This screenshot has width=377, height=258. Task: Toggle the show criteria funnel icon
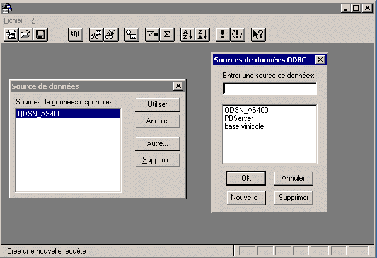click(111, 35)
